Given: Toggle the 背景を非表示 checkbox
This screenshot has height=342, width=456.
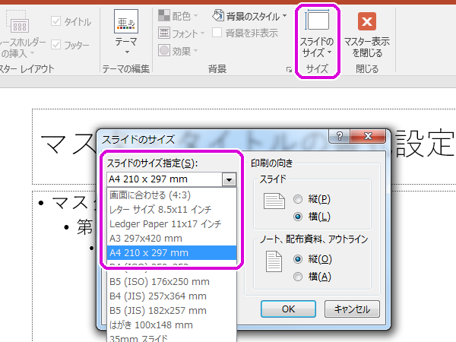Looking at the screenshot, I should [x=217, y=33].
